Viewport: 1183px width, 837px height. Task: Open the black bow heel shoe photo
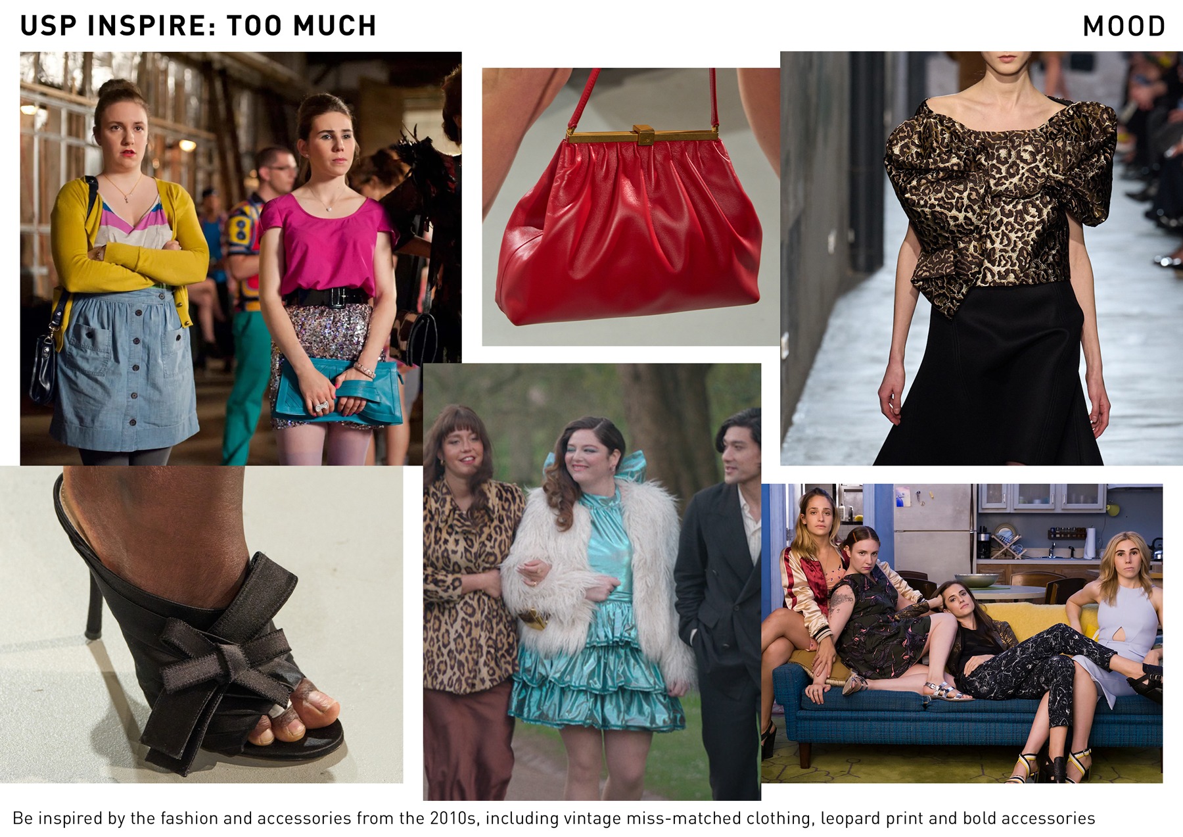(x=201, y=625)
